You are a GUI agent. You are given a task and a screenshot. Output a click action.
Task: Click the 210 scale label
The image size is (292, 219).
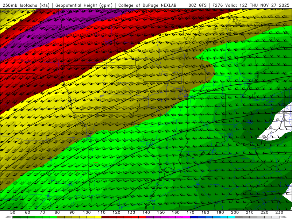(x=250, y=212)
